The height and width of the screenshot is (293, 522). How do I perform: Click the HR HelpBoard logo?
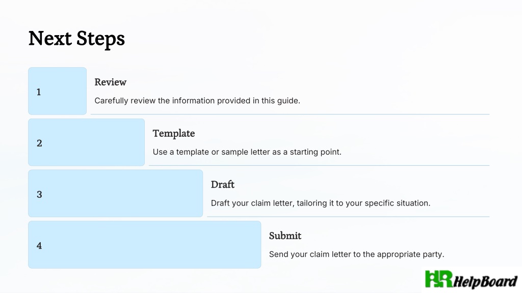pos(472,279)
